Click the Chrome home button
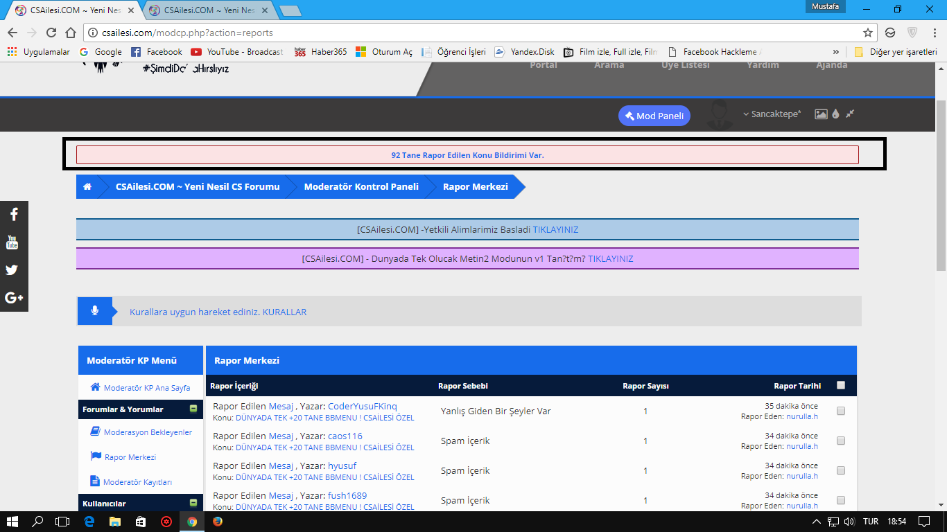 tap(71, 33)
